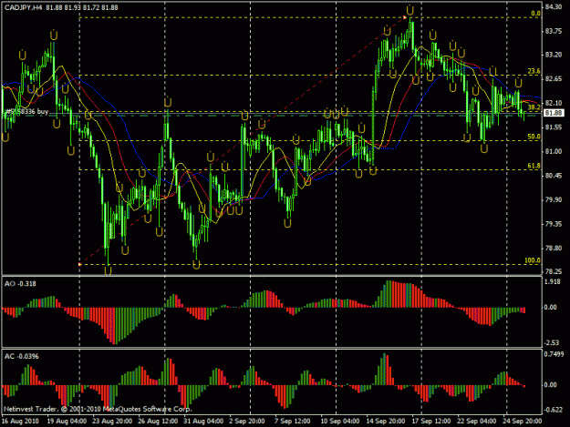This screenshot has width=570, height=427.
Task: Click the Fibonacci anchor point at the 0.0 line
Action: point(405,17)
